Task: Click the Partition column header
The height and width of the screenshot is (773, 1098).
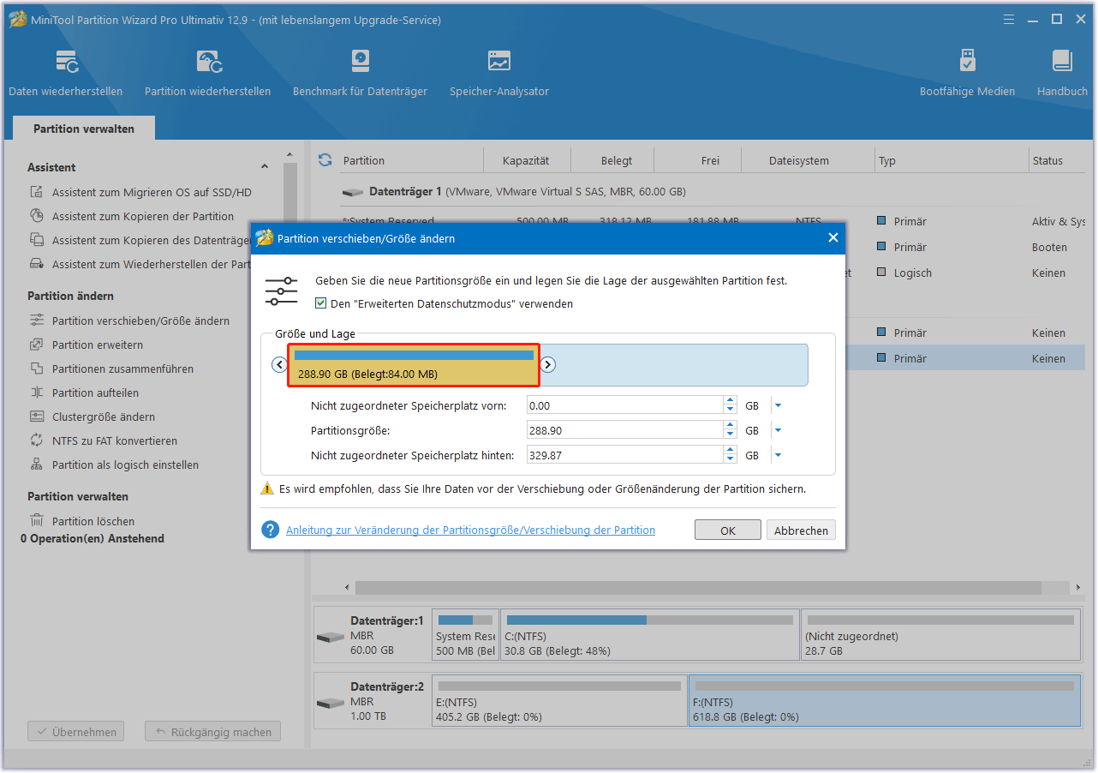Action: click(411, 160)
